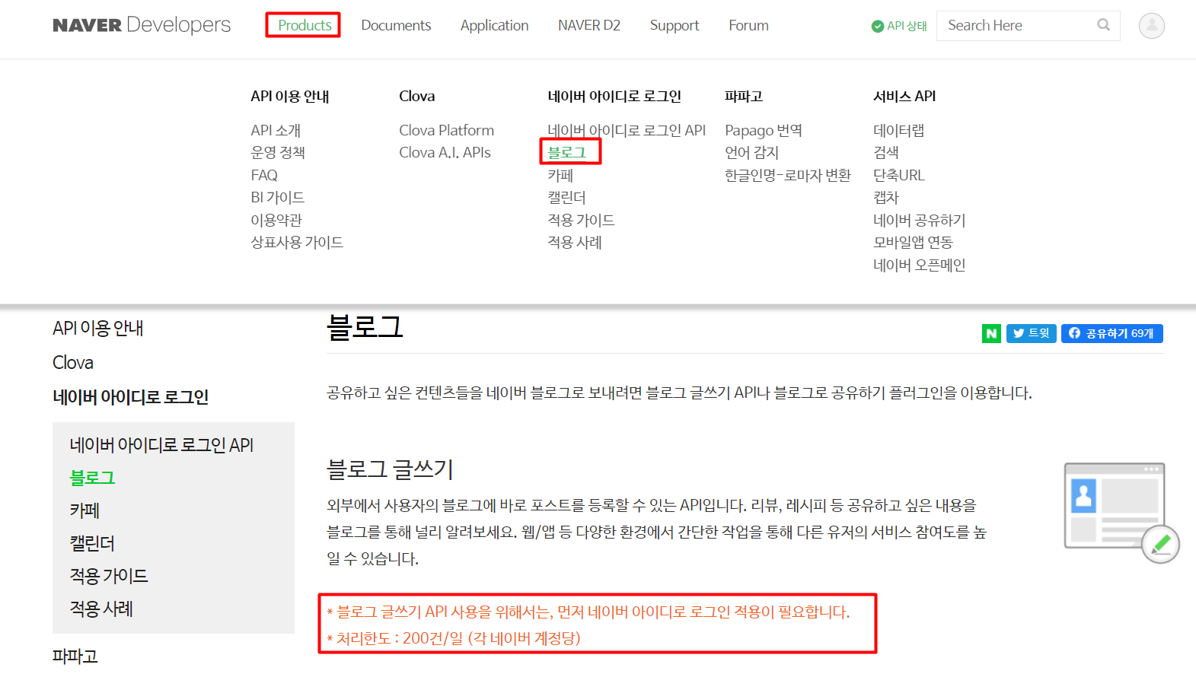Expand API 이용 안내 in left sidebar

pyautogui.click(x=98, y=328)
